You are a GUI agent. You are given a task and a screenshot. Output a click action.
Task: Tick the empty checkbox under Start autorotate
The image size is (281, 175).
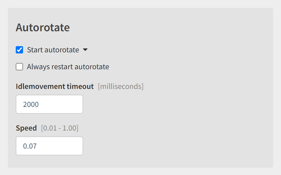tap(19, 67)
